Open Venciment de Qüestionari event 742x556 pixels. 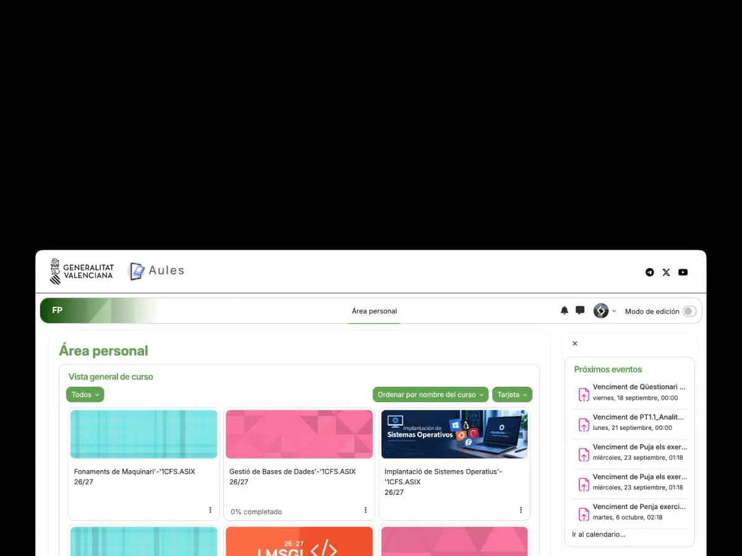639,387
